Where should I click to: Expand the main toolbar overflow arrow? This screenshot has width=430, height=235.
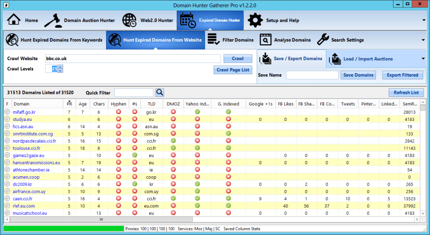coord(423,20)
